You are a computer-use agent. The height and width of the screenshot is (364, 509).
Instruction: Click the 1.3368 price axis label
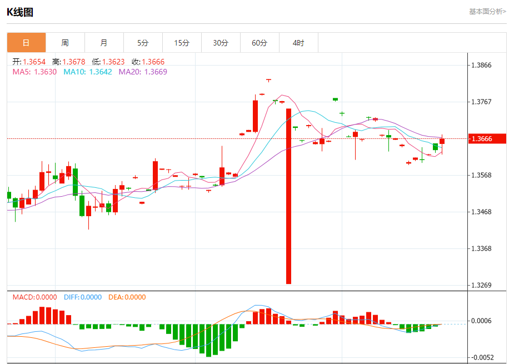pos(481,249)
